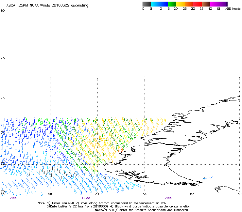Click the longitude label "57"
242x212 pixels.
[x=192, y=194]
